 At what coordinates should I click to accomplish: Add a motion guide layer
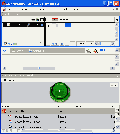(x=10, y=44)
